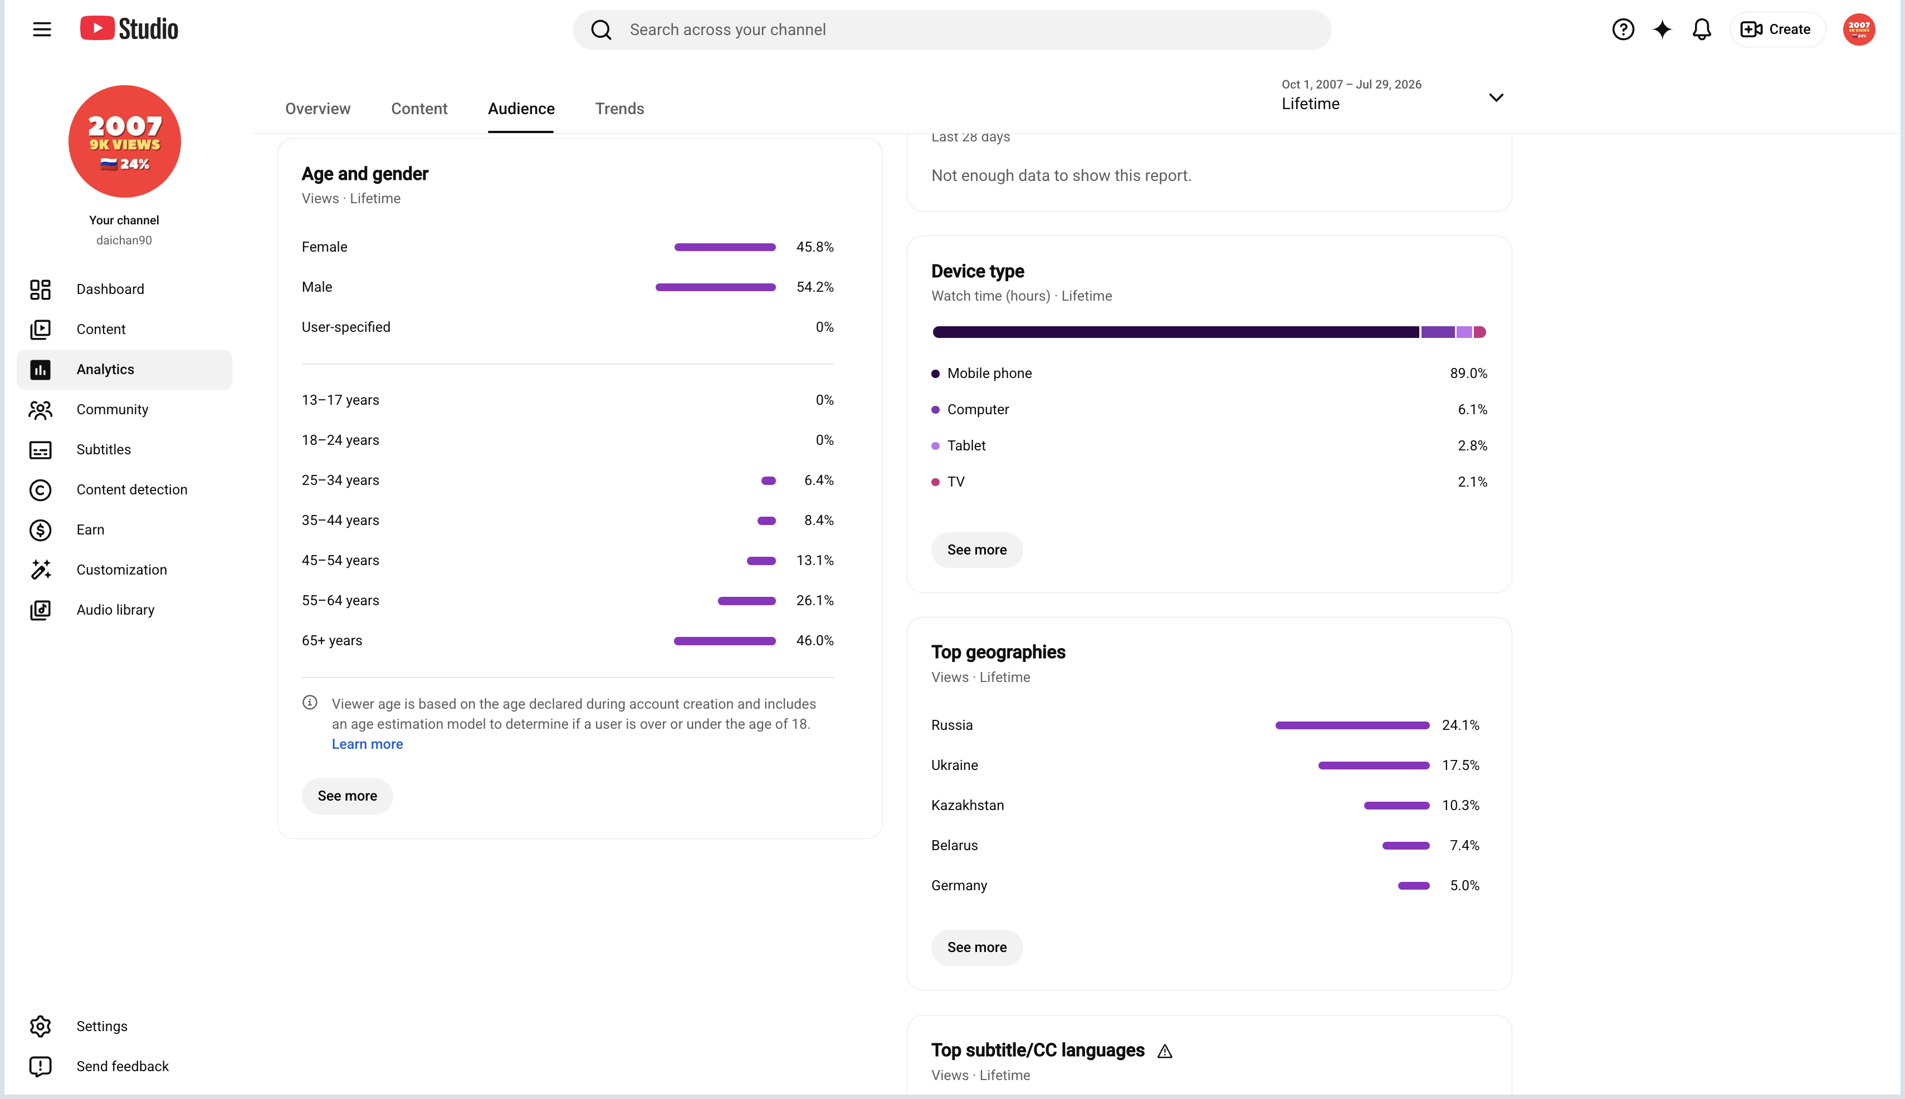1905x1099 pixels.
Task: Open Content detection copyright icon
Action: 40,490
